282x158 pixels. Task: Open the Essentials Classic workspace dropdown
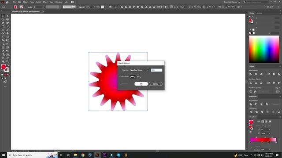pos(232,2)
